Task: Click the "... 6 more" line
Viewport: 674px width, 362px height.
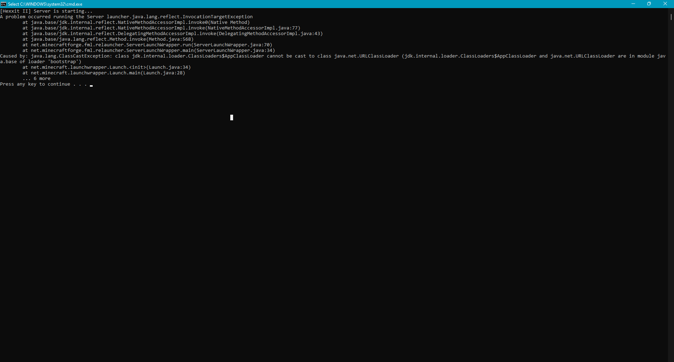Action: pyautogui.click(x=37, y=79)
